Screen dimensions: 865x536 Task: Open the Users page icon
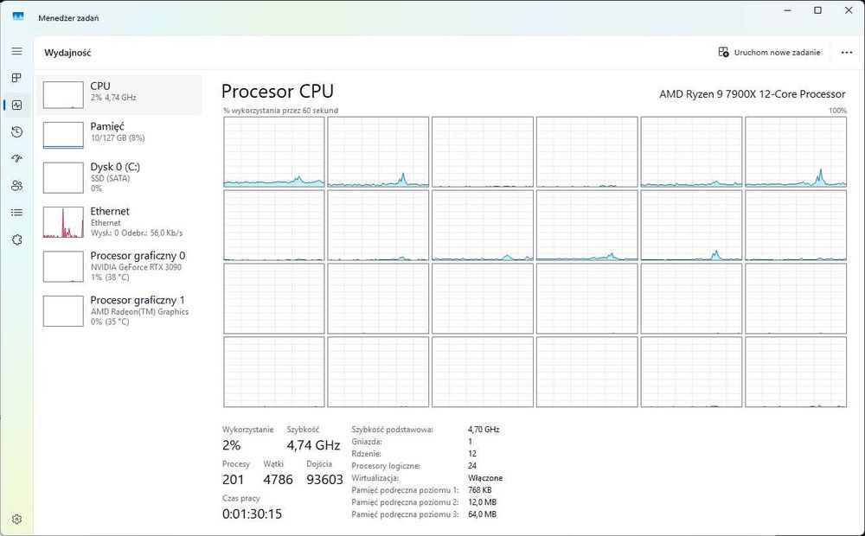tap(17, 186)
